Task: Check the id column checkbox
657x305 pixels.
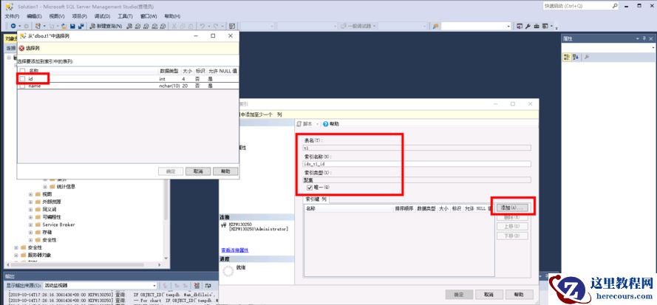Action: point(23,79)
